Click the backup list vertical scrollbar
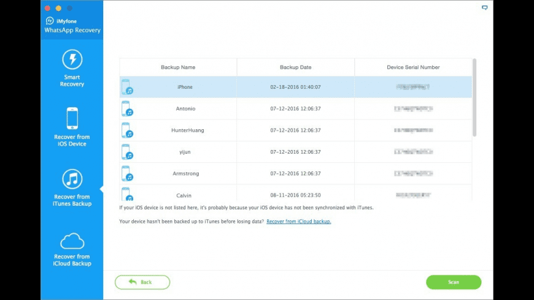Screen dimensions: 534x300 (x=474, y=98)
